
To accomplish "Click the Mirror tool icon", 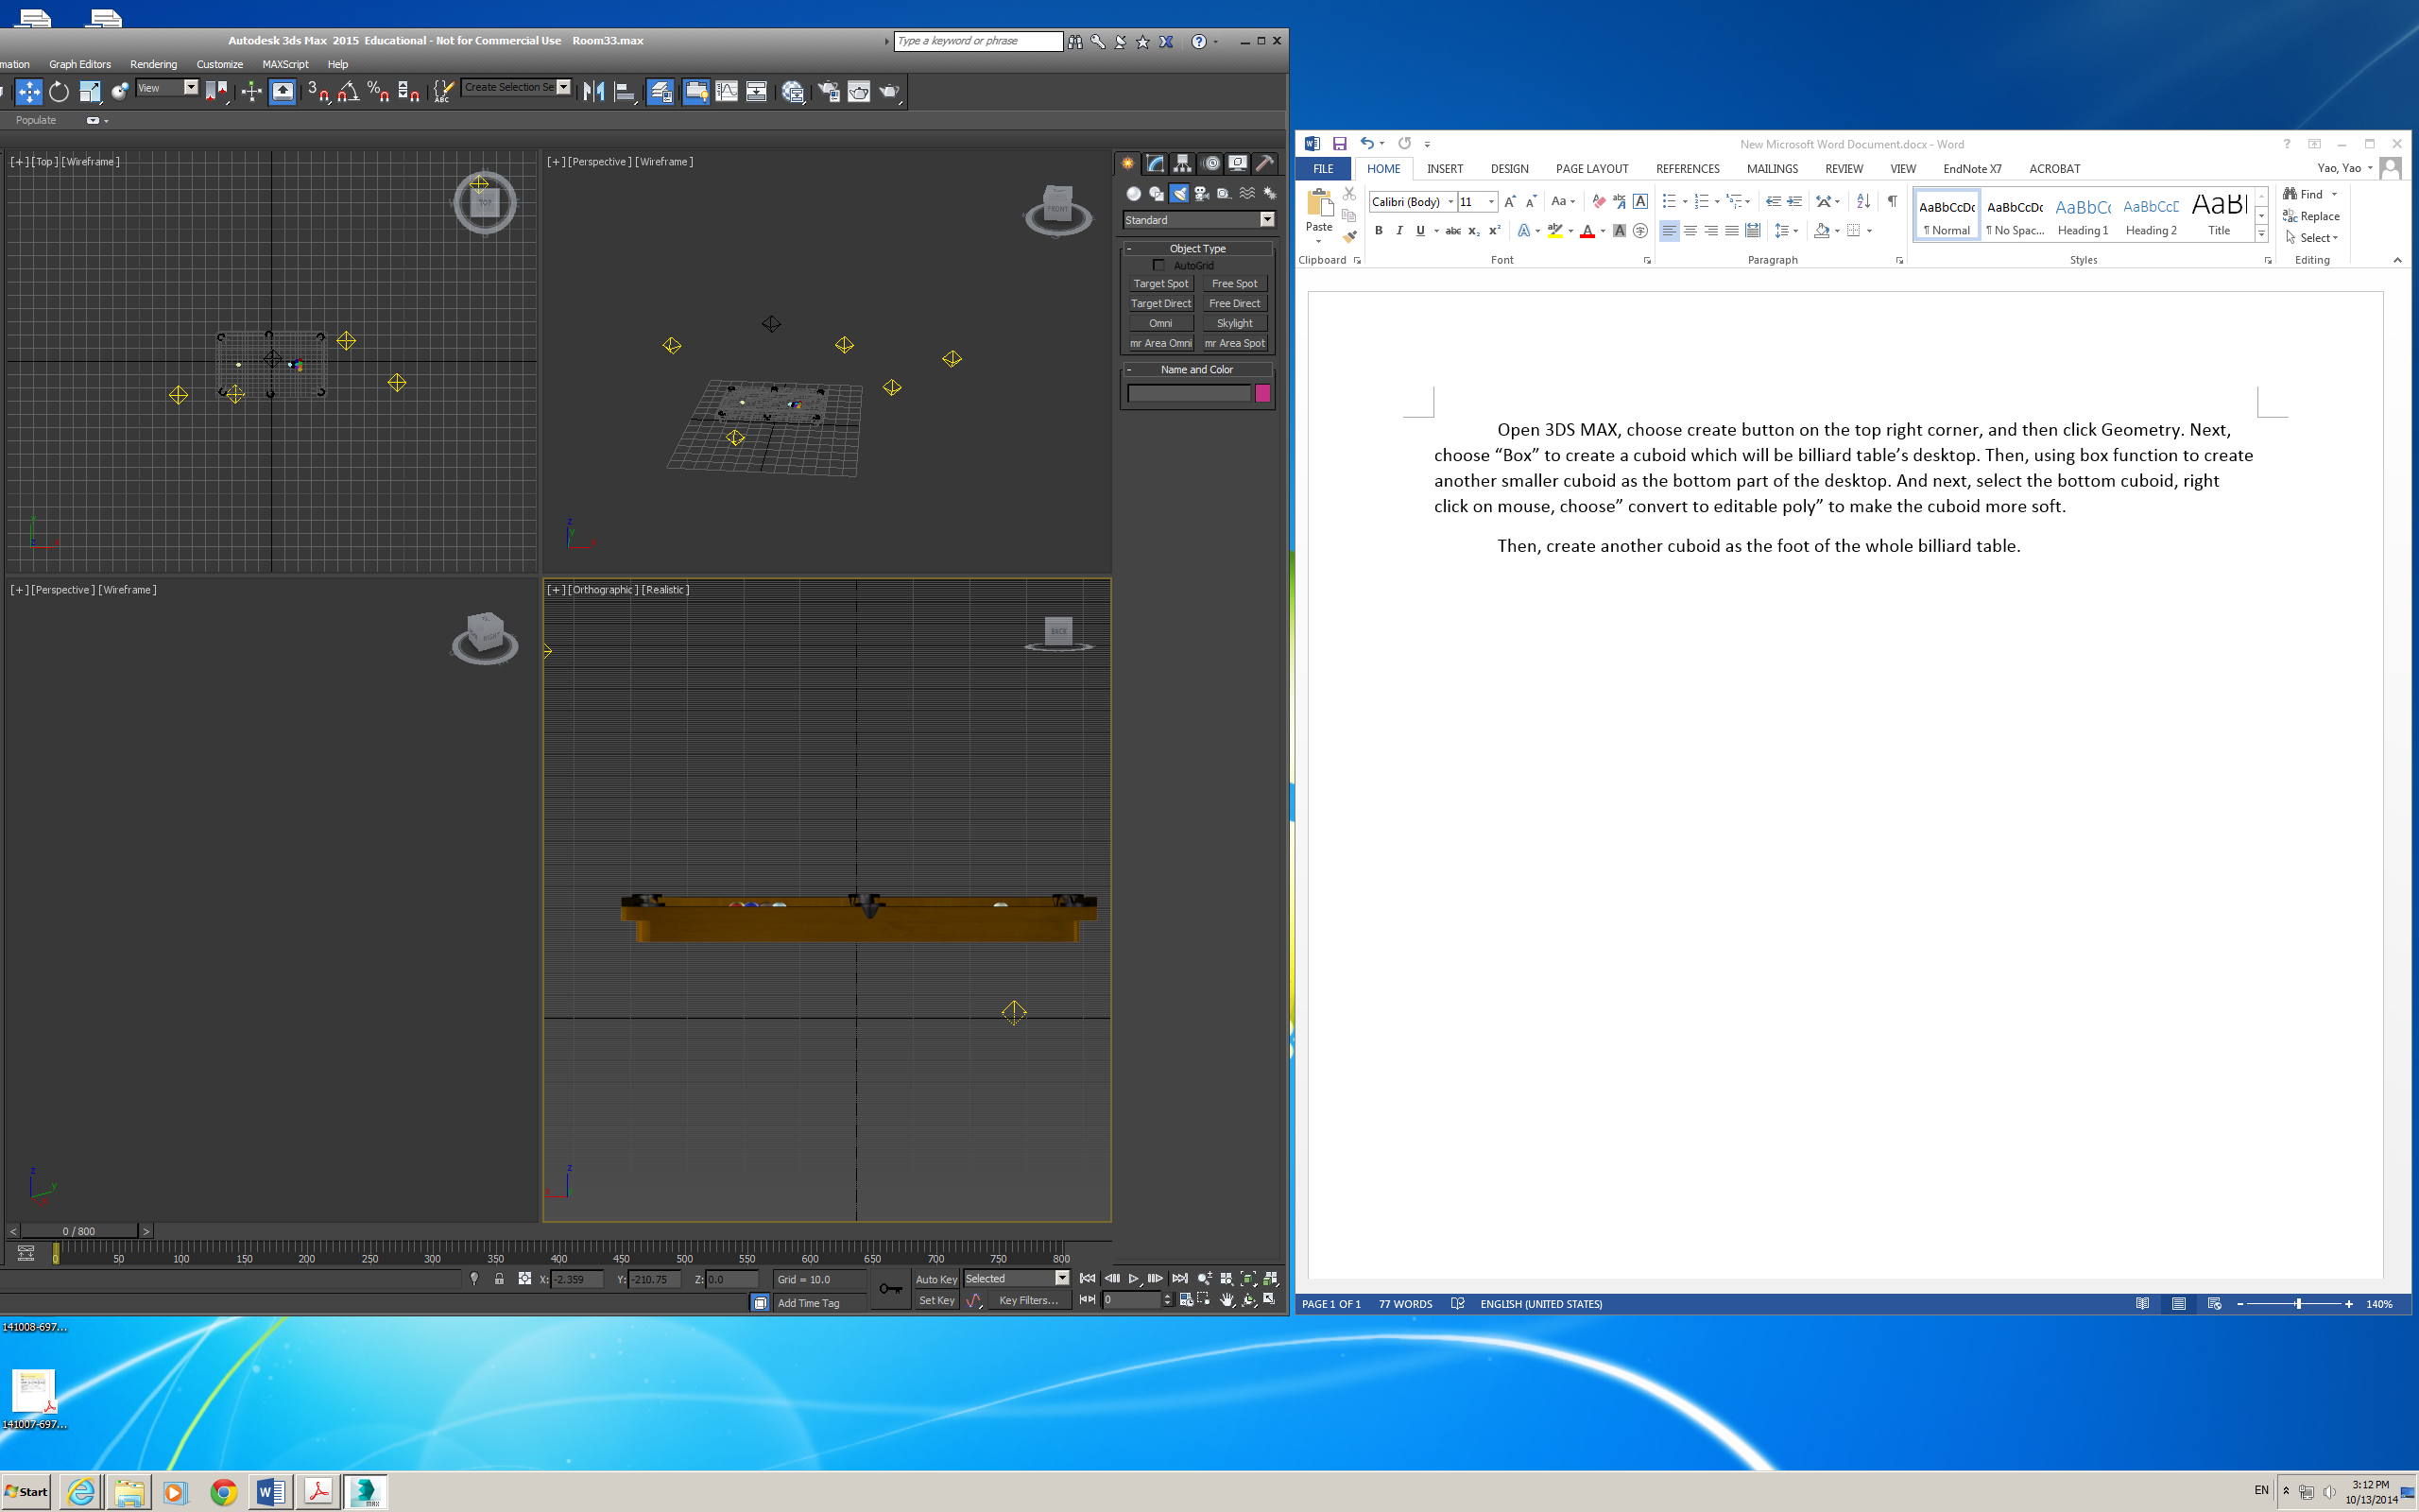I will [593, 92].
